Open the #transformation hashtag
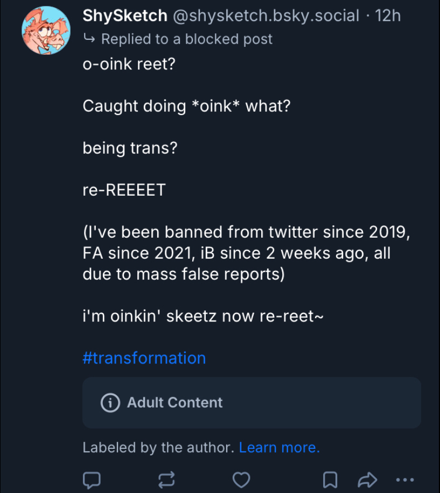 (144, 358)
